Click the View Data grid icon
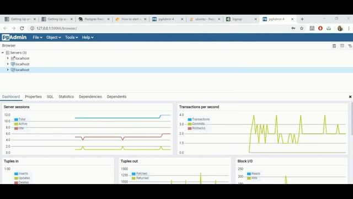The width and height of the screenshot is (353, 199). click(x=342, y=46)
